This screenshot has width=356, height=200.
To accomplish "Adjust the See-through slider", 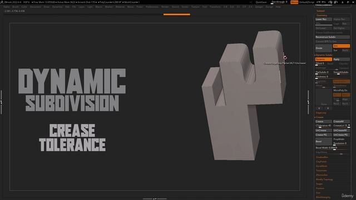I will click(x=279, y=2).
